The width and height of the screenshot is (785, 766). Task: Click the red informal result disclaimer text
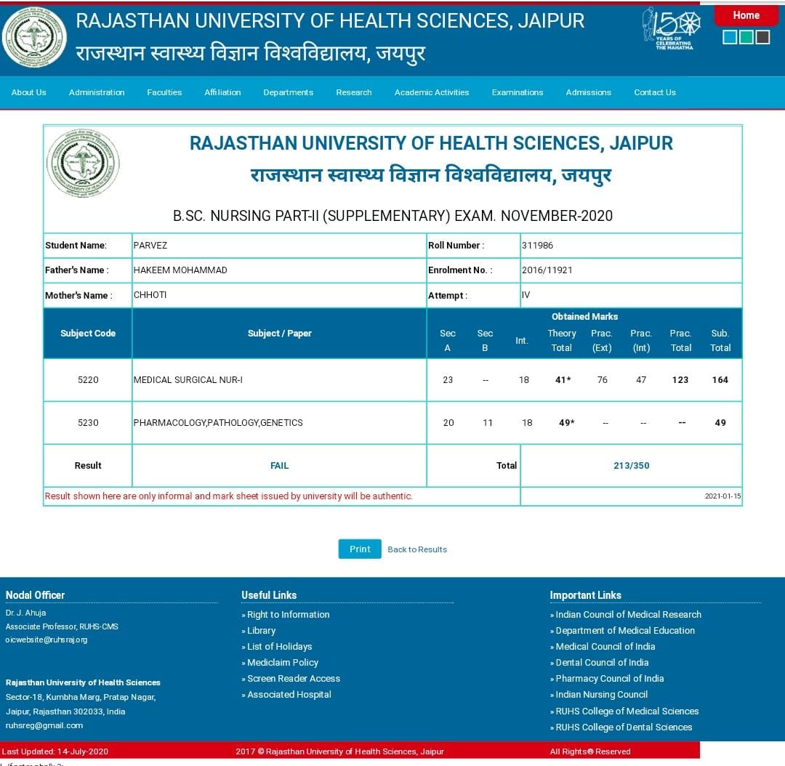tap(228, 496)
